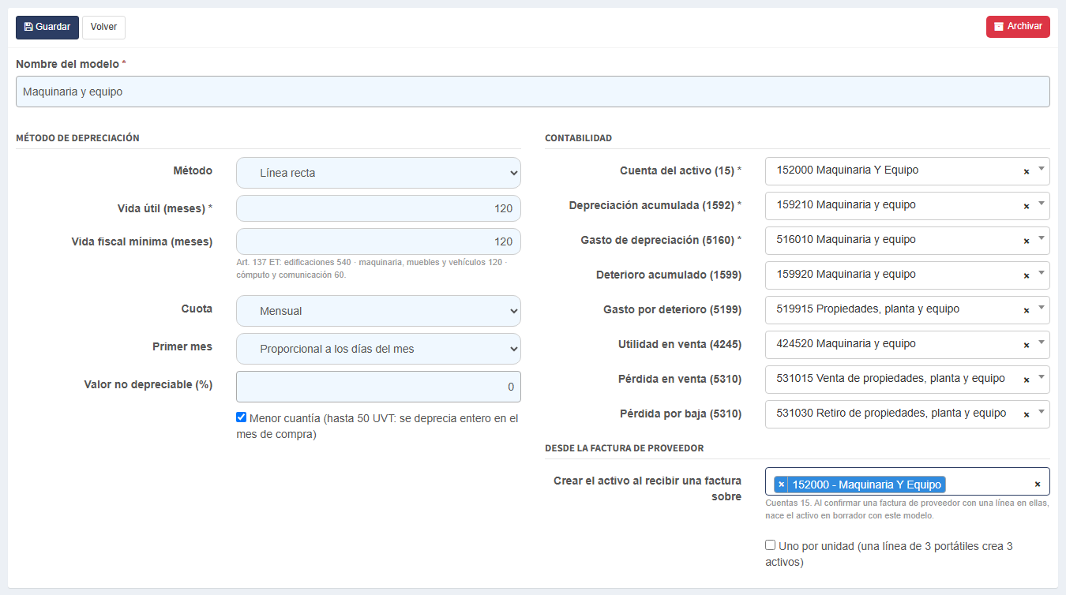Edit the Nombre del modelo field

[533, 92]
